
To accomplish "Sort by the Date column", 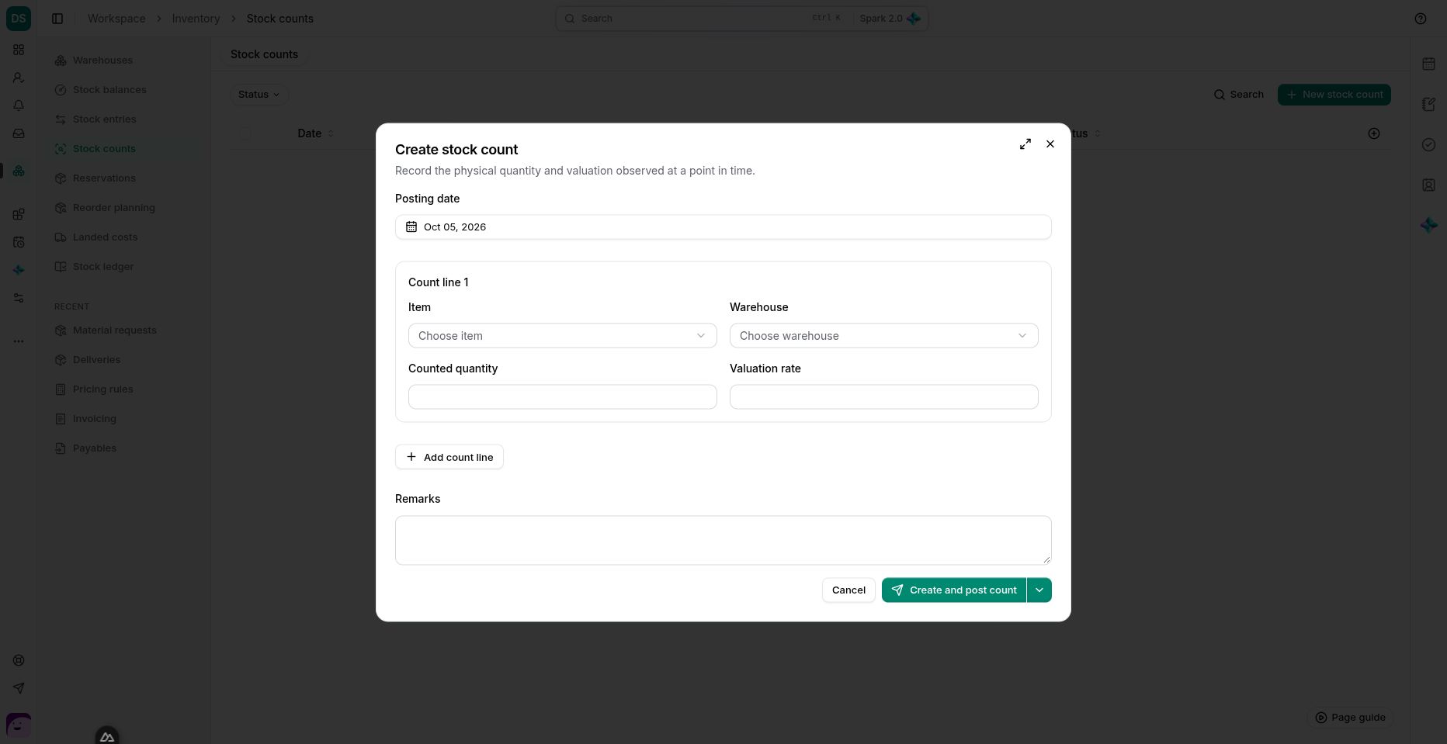I will pyautogui.click(x=315, y=133).
